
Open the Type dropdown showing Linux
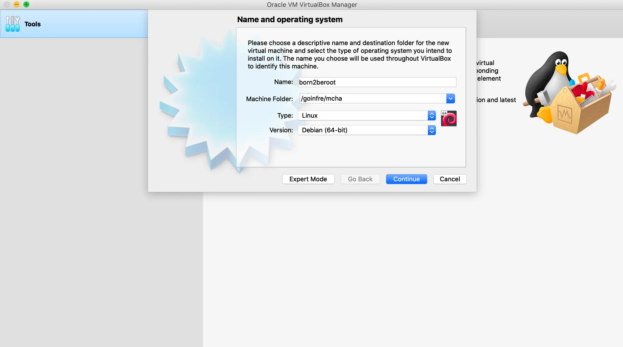[x=367, y=115]
